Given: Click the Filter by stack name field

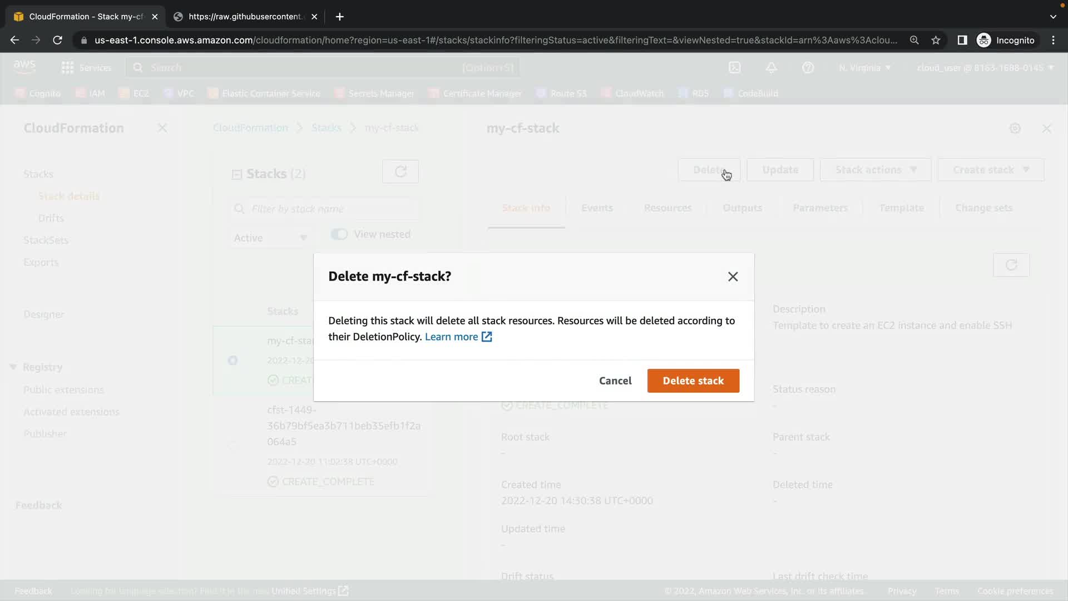Looking at the screenshot, I should 328,209.
